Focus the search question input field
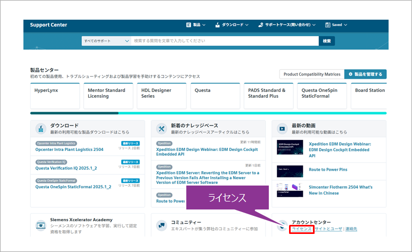Screen dimensions: 412x252 pyautogui.click(x=225, y=41)
